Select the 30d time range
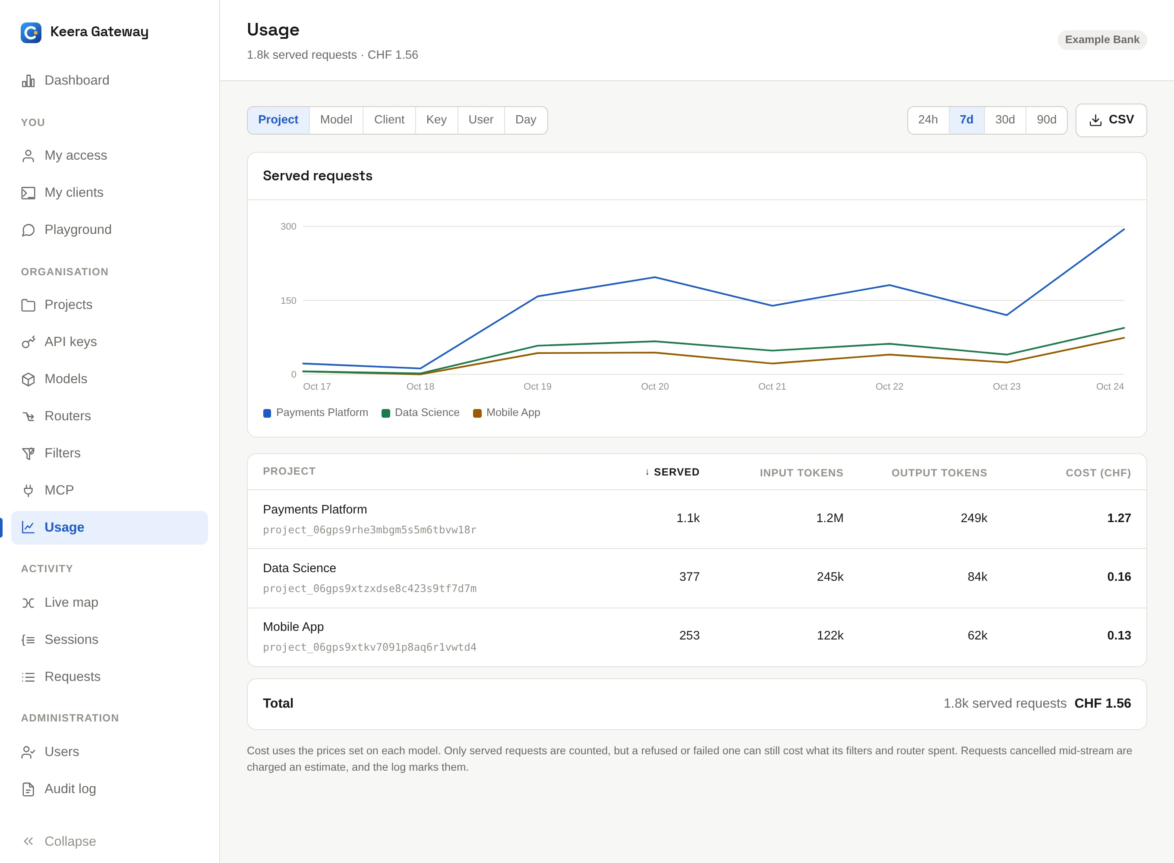The image size is (1174, 863). click(x=1005, y=120)
